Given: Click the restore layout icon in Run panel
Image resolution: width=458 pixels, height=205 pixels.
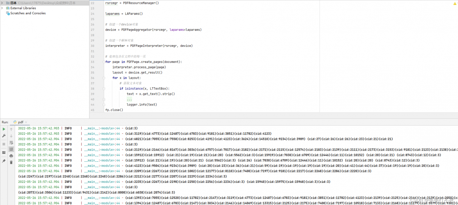Looking at the screenshot, I should pos(4,152).
